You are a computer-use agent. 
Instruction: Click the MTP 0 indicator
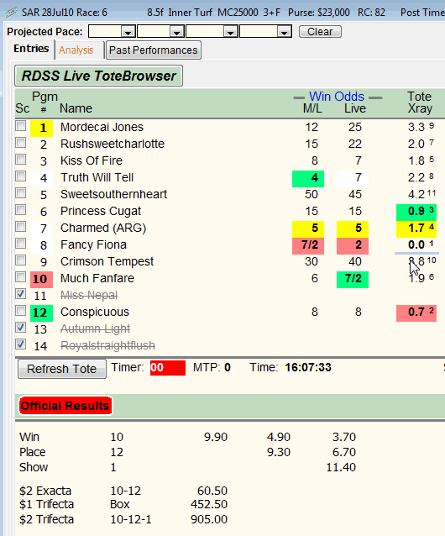(x=212, y=367)
